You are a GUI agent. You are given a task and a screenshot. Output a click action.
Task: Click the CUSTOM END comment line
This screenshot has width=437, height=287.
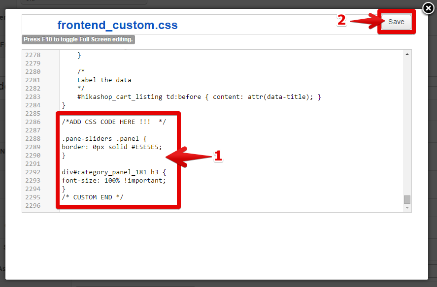click(x=93, y=197)
